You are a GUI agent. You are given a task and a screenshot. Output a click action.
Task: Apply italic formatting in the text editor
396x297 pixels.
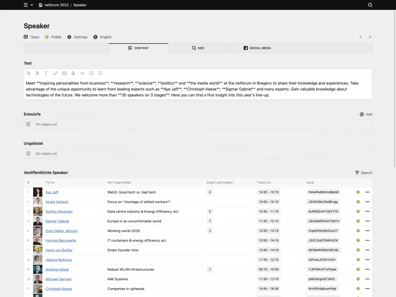tap(46, 73)
